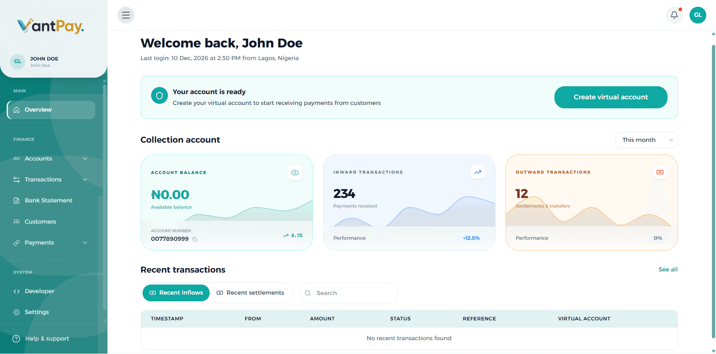
Task: Open the Transactions section icon
Action: coord(16,179)
